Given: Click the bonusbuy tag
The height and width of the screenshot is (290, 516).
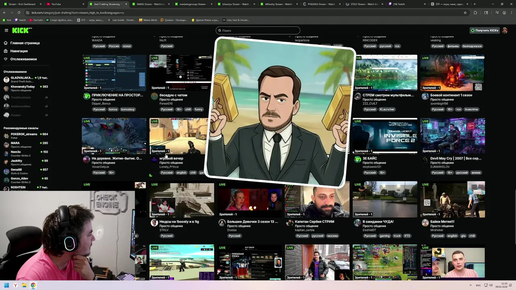Looking at the screenshot, I should tap(128, 109).
